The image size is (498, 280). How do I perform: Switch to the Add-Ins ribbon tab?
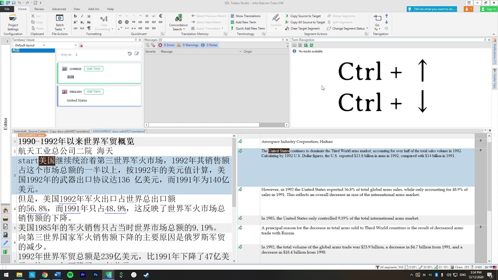tap(94, 9)
